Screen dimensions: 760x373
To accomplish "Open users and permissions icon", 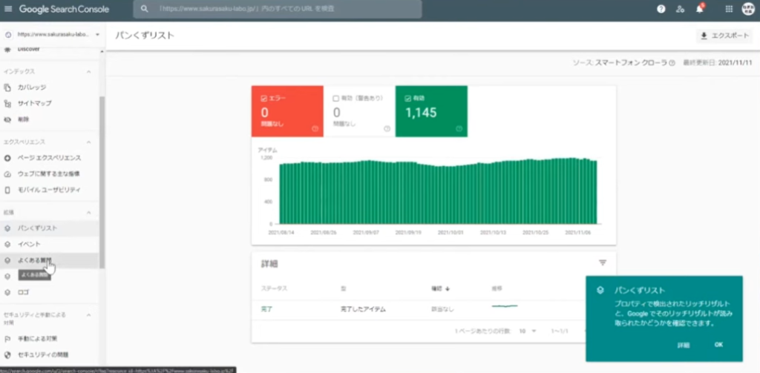I will [x=680, y=9].
